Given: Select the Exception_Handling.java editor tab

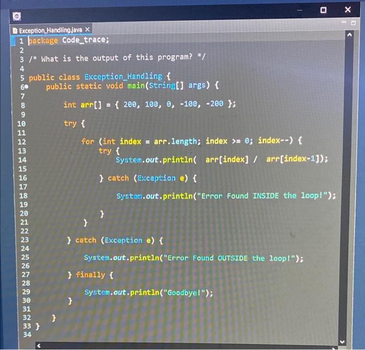Looking at the screenshot, I should pyautogui.click(x=51, y=30).
